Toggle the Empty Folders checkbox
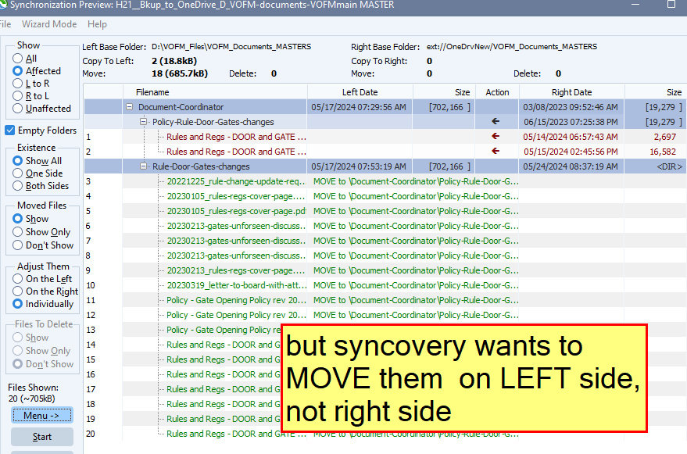Image resolution: width=687 pixels, height=454 pixels. (11, 130)
